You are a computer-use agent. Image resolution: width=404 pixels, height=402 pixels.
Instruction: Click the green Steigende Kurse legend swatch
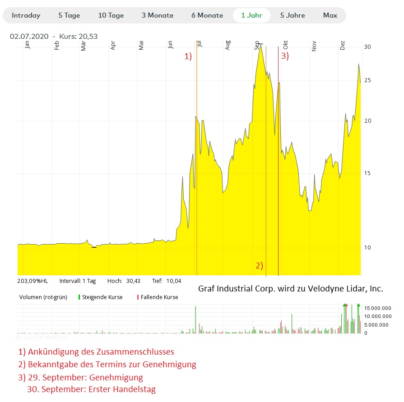(79, 297)
